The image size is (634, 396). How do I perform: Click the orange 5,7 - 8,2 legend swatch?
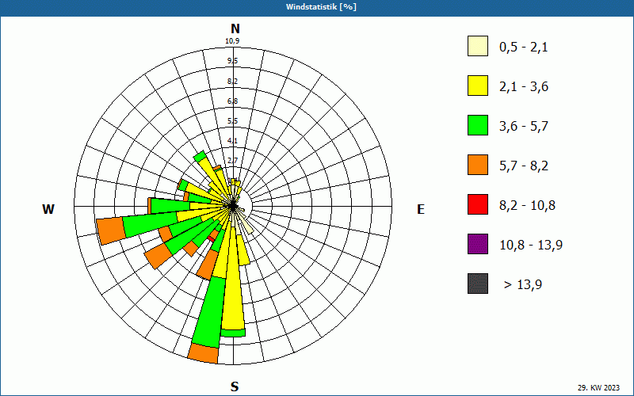pos(478,165)
